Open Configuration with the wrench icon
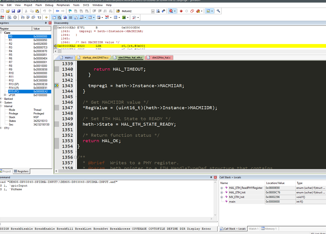The width and height of the screenshot is (326, 234). [x=218, y=11]
